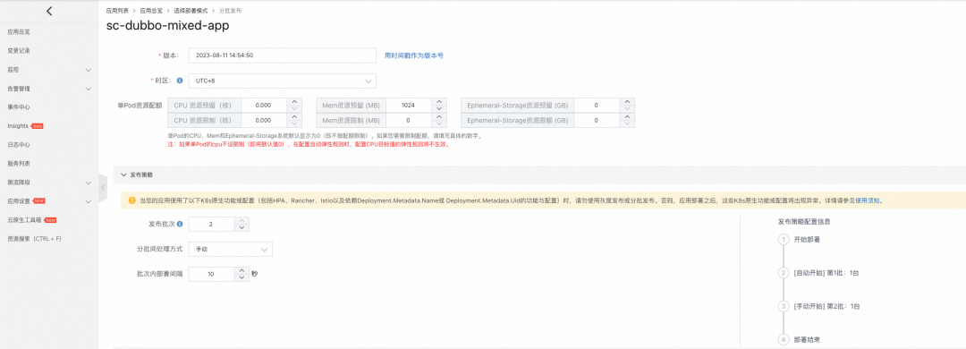Click [自动开始] 第1批：1台 text
The width and height of the screenshot is (966, 349).
tap(826, 273)
